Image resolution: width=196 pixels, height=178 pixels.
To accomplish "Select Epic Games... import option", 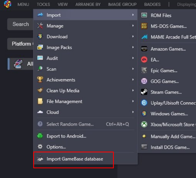I will (x=167, y=70).
